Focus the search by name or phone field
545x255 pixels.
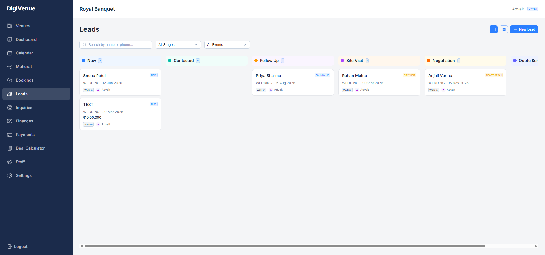point(116,45)
